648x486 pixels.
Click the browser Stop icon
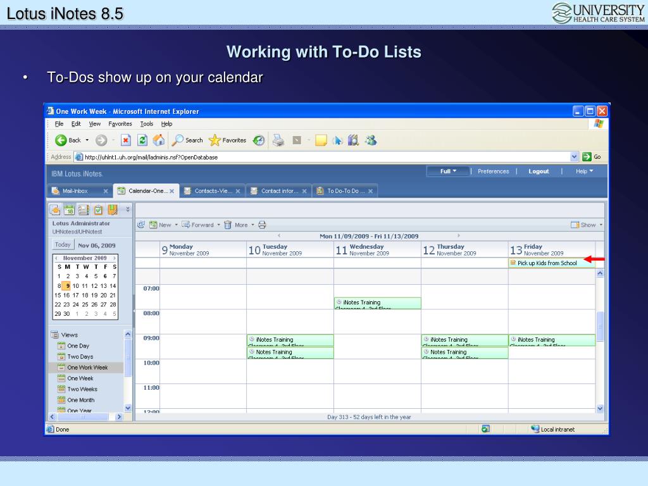[x=126, y=140]
